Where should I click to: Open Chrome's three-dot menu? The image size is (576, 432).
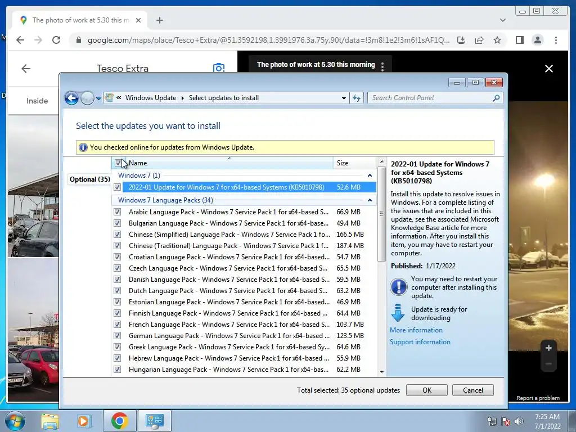point(556,40)
